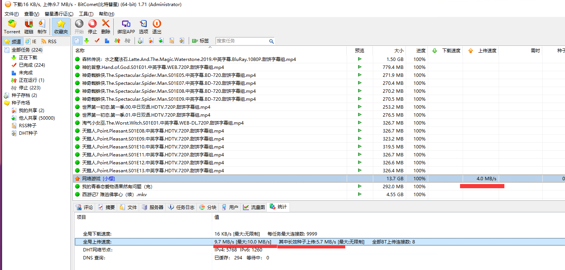Switch to the 流量图 traffic chart tab
Image resolution: width=565 pixels, height=270 pixels.
tap(254, 207)
